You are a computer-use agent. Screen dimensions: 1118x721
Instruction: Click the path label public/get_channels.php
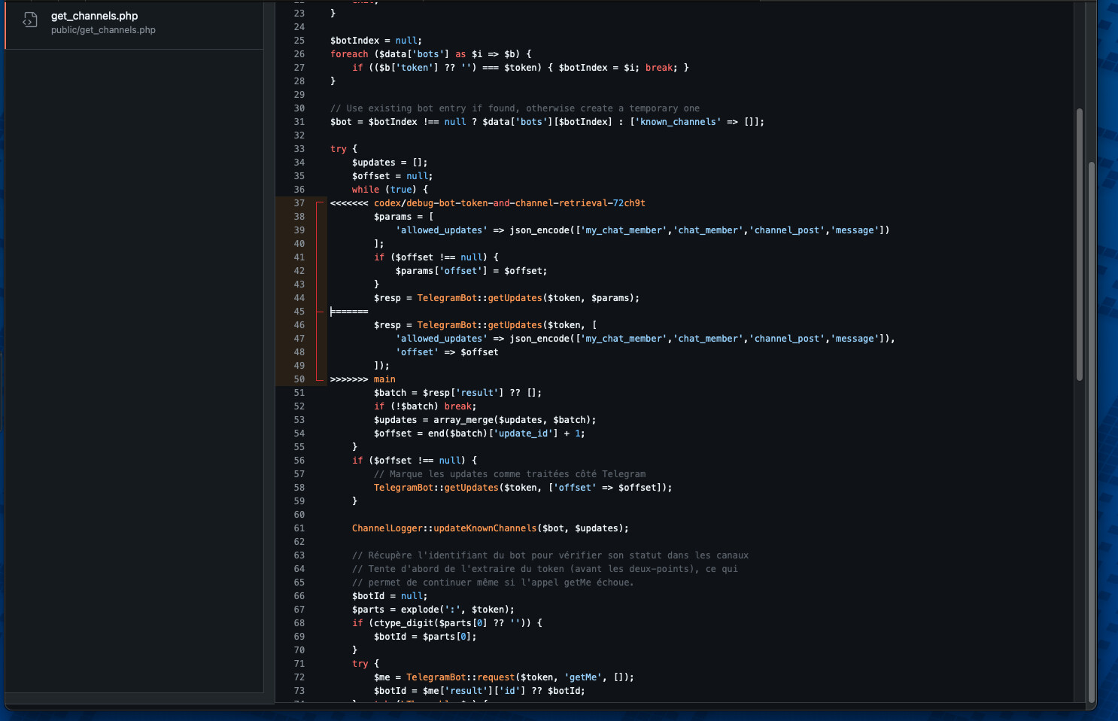click(x=103, y=31)
